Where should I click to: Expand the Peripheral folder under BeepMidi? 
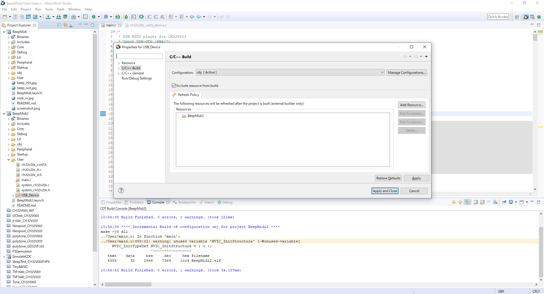coord(9,62)
